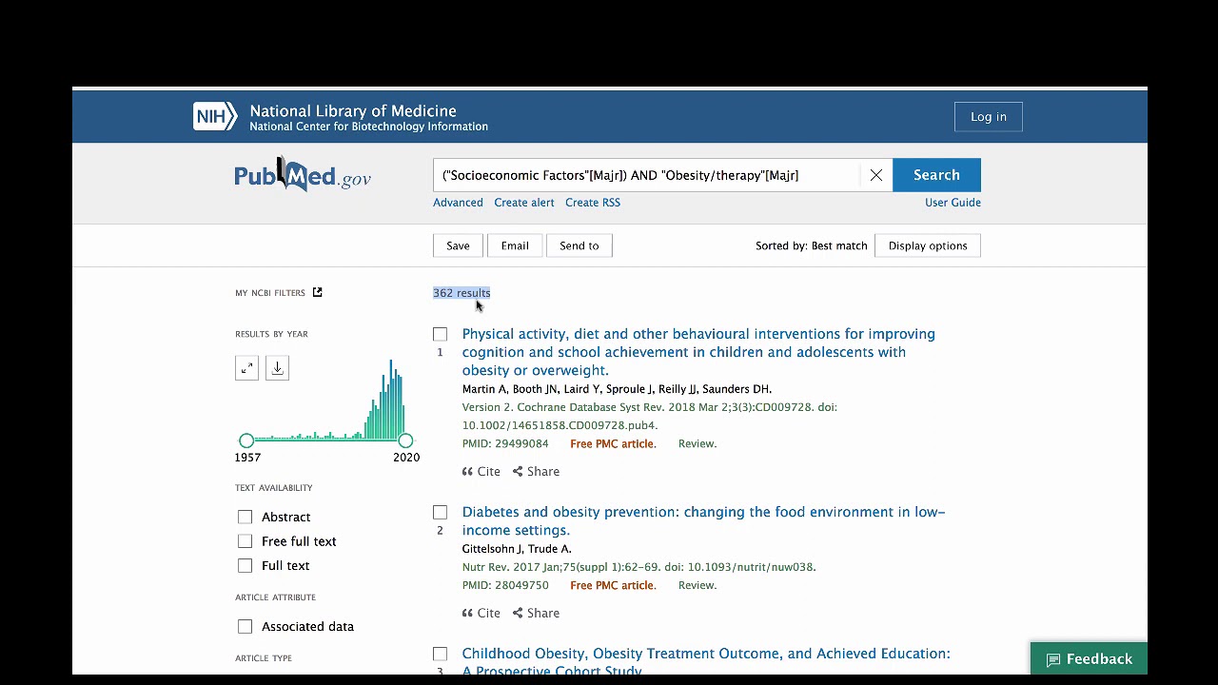Click the 1957 start year slider handle
Image resolution: width=1218 pixels, height=685 pixels.
(246, 440)
